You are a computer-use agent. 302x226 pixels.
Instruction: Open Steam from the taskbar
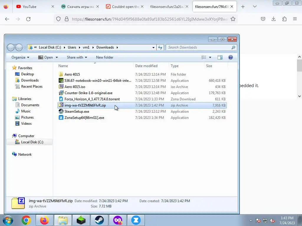[x=99, y=220]
